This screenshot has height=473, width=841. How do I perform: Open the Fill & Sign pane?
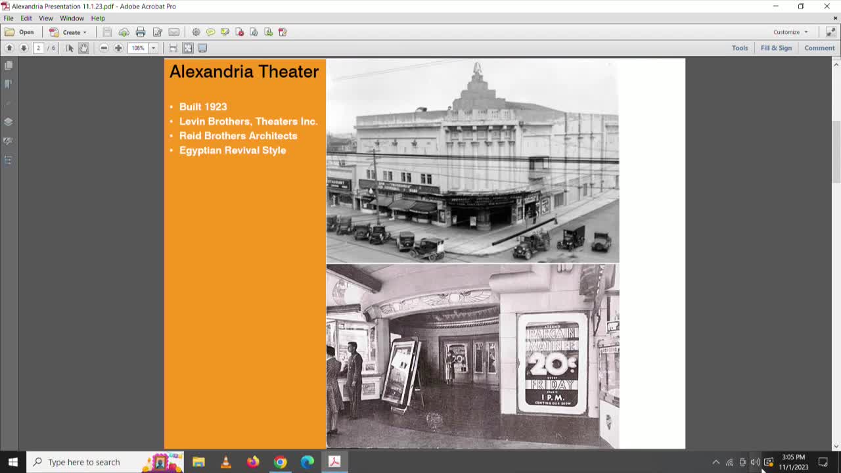776,47
